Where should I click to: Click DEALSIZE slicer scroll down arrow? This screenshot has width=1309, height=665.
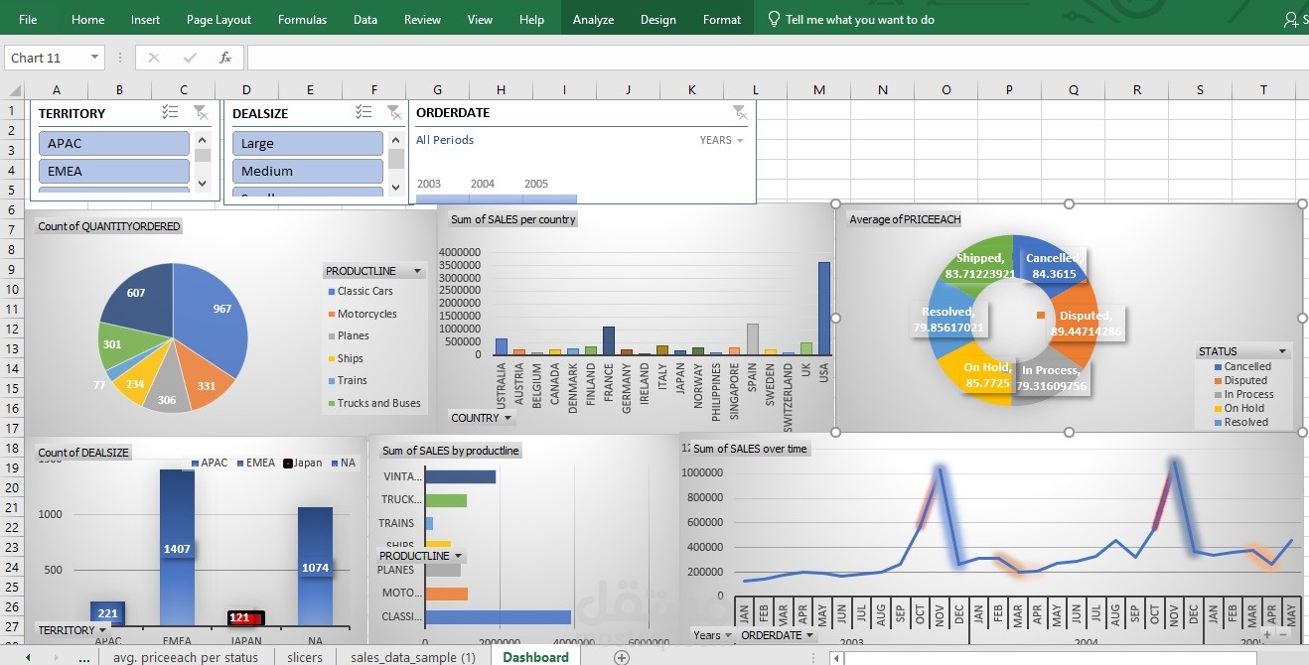396,186
